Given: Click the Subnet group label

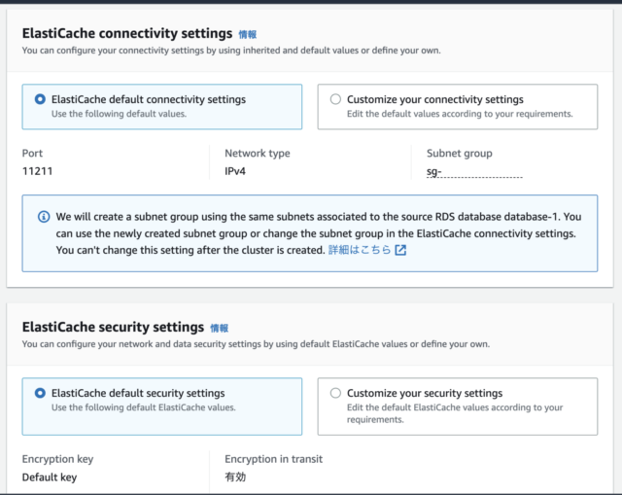Looking at the screenshot, I should 460,154.
